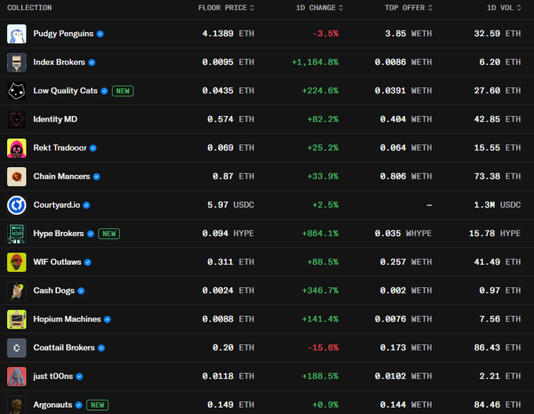Click Rekt Tradooor verified badge
534x414 pixels.
pyautogui.click(x=93, y=148)
